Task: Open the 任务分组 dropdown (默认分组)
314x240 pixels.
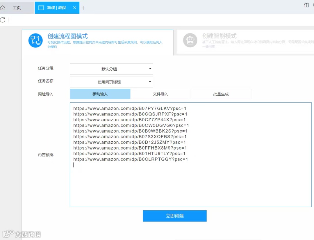Action: tap(111, 69)
